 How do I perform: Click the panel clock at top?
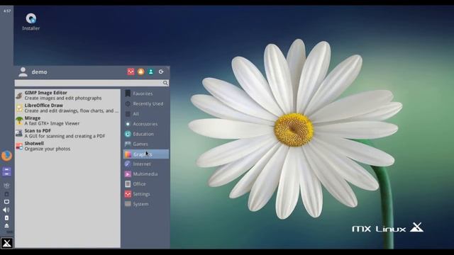pos(7,11)
